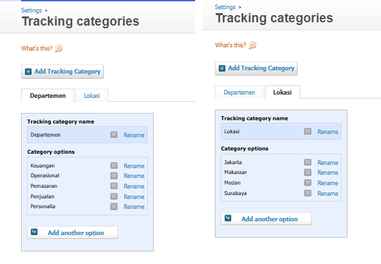Rename the Pemasaran option

pyautogui.click(x=134, y=187)
